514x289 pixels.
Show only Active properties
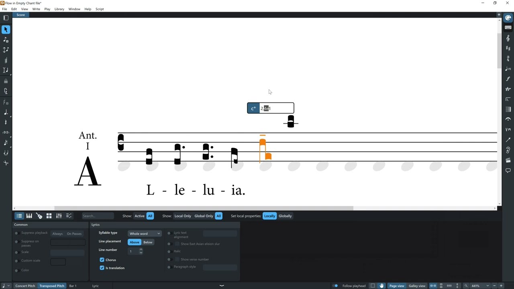(139, 216)
